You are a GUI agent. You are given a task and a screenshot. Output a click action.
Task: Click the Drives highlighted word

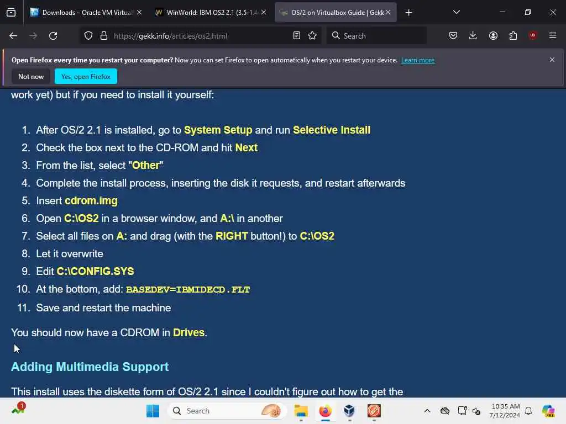click(x=189, y=333)
